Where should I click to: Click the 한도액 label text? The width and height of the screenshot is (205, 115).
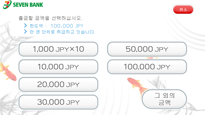[36, 26]
